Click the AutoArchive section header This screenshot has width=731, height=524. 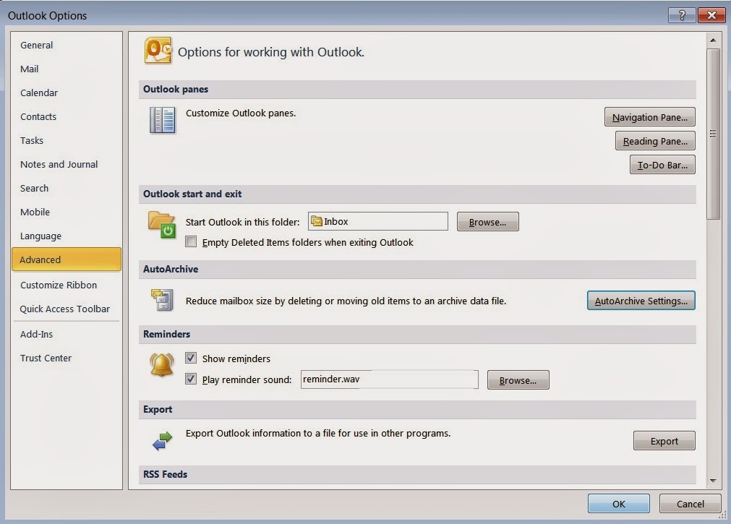(x=417, y=269)
